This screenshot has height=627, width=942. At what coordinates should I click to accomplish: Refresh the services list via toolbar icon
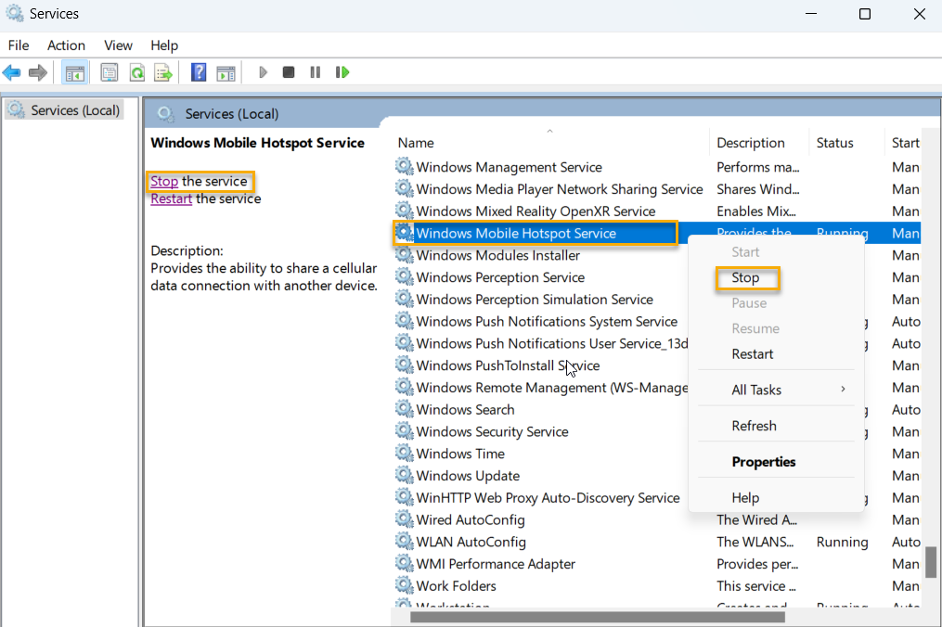pos(135,71)
